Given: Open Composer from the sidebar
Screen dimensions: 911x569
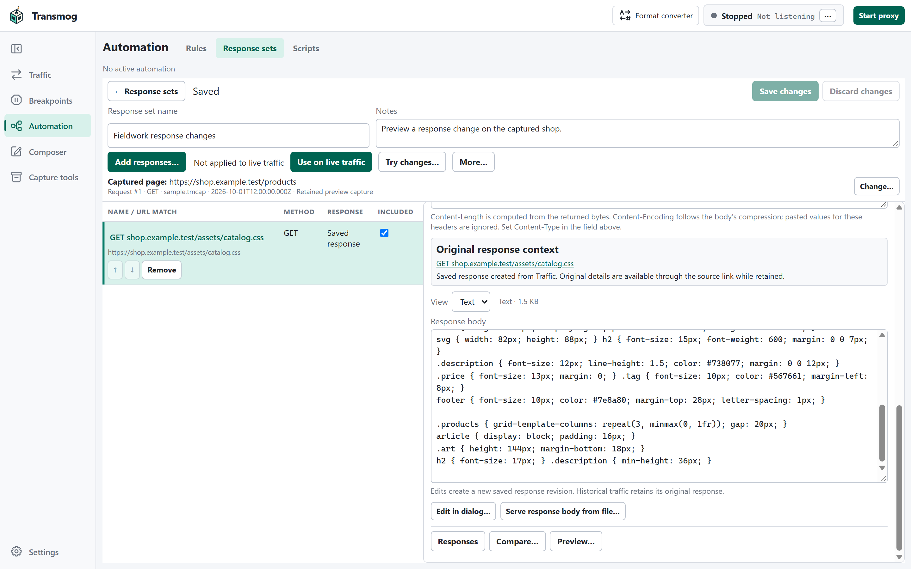Looking at the screenshot, I should pos(48,152).
